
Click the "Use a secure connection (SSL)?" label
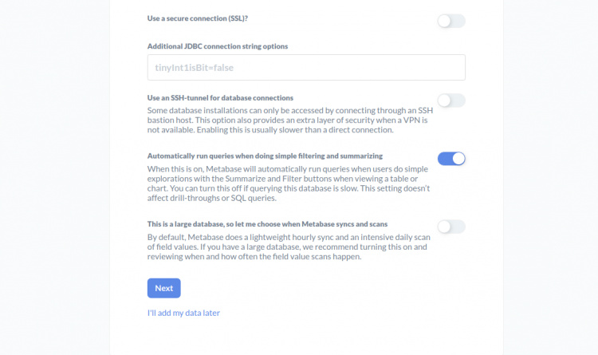click(203, 18)
